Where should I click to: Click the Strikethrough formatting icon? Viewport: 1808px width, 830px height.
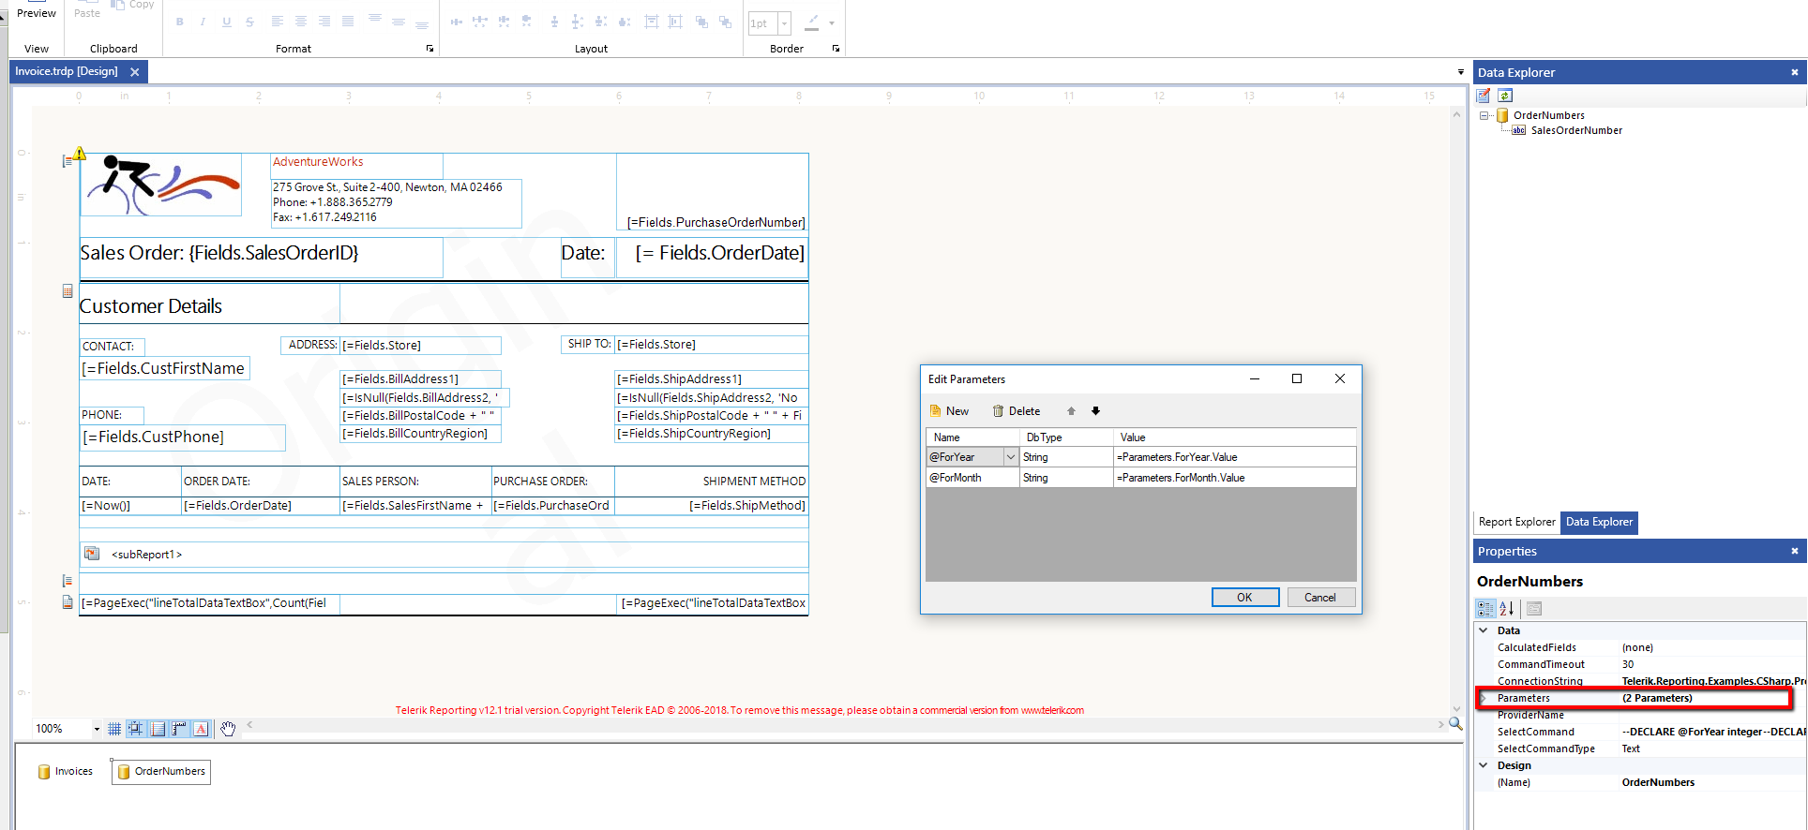(x=249, y=22)
